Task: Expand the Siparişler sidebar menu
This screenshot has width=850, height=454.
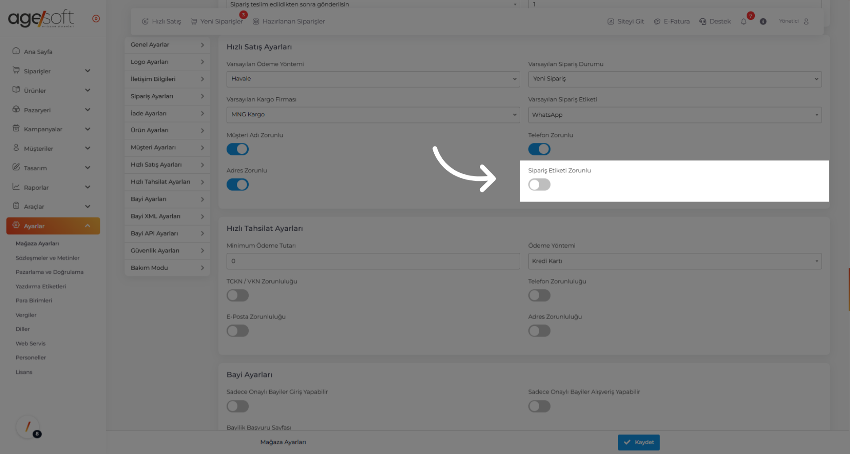Action: pyautogui.click(x=52, y=71)
